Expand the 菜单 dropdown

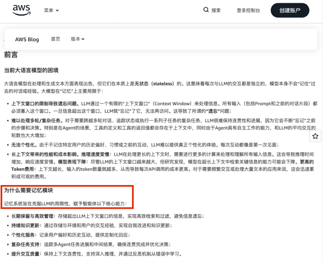tap(51, 10)
